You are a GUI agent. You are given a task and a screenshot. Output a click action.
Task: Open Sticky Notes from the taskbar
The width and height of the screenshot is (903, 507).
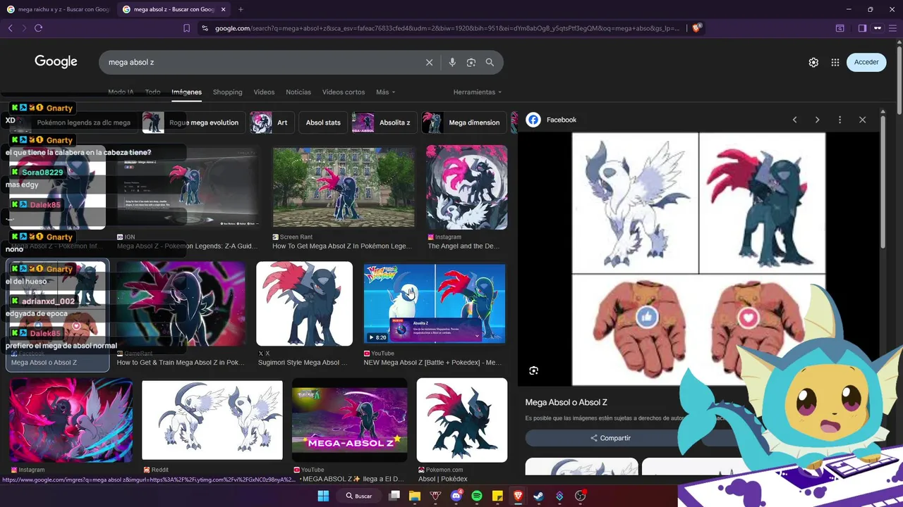pyautogui.click(x=497, y=496)
